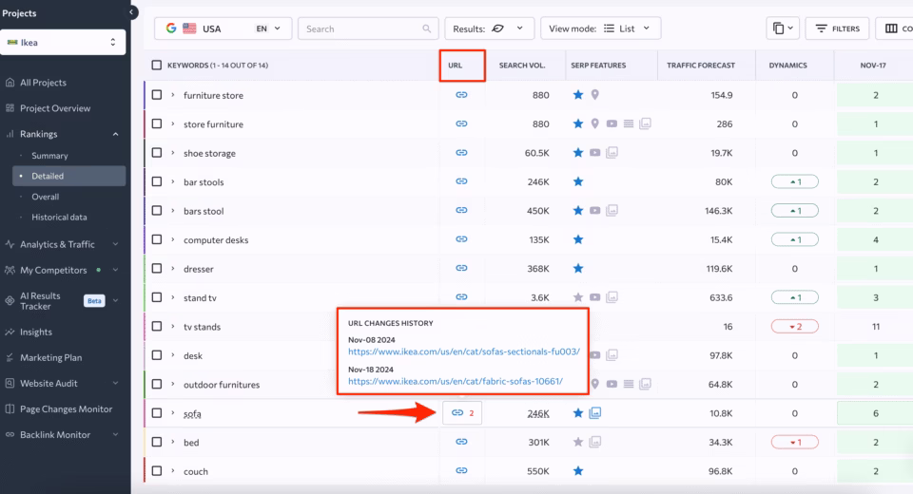The image size is (913, 494).
Task: Open URL link icon for stand tv
Action: [x=461, y=296]
